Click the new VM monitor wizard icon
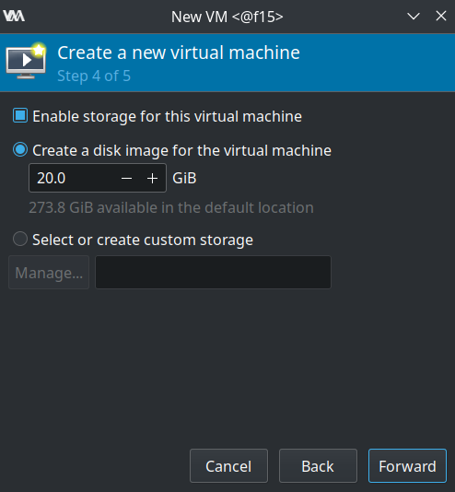Screen dimensions: 455x492 [x=26, y=61]
